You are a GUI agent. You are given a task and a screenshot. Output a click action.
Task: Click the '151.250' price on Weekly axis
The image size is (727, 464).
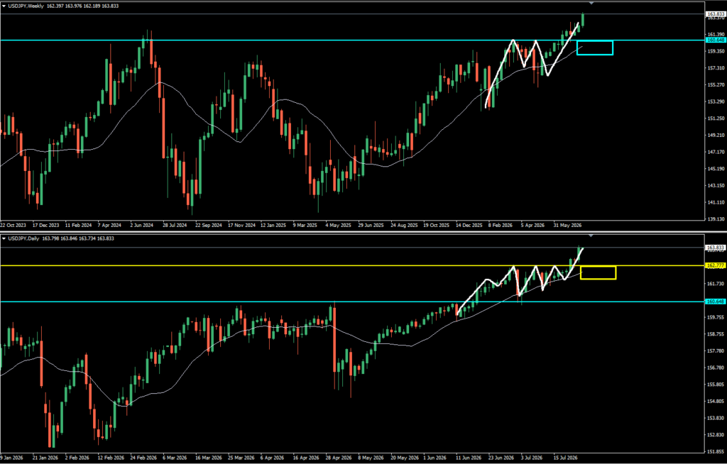pyautogui.click(x=716, y=118)
